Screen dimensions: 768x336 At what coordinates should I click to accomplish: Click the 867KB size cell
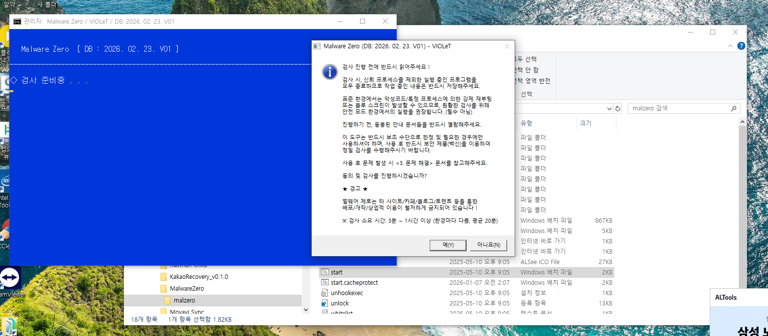click(604, 220)
